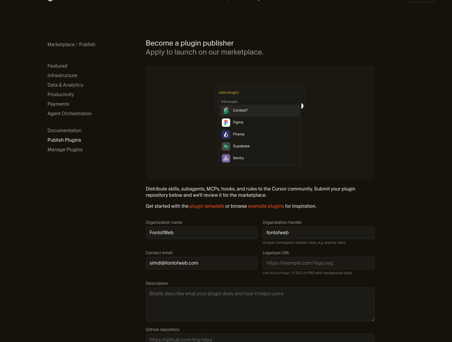Image resolution: width=452 pixels, height=342 pixels.
Task: Click the Figma plugin icon
Action: (x=226, y=123)
